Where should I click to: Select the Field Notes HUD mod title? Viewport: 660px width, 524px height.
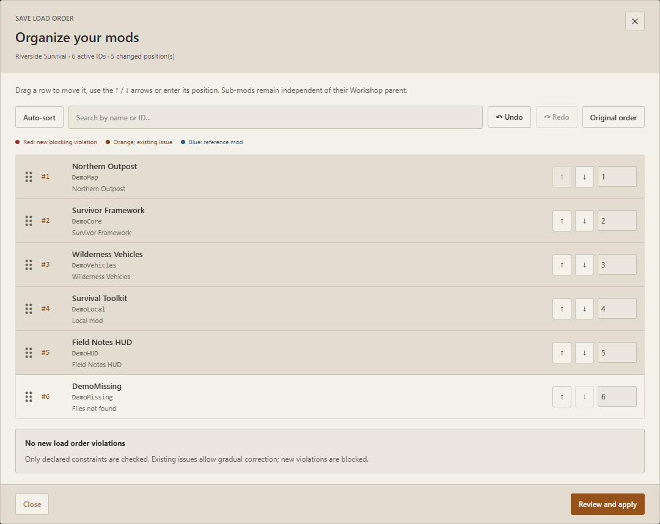coord(102,342)
